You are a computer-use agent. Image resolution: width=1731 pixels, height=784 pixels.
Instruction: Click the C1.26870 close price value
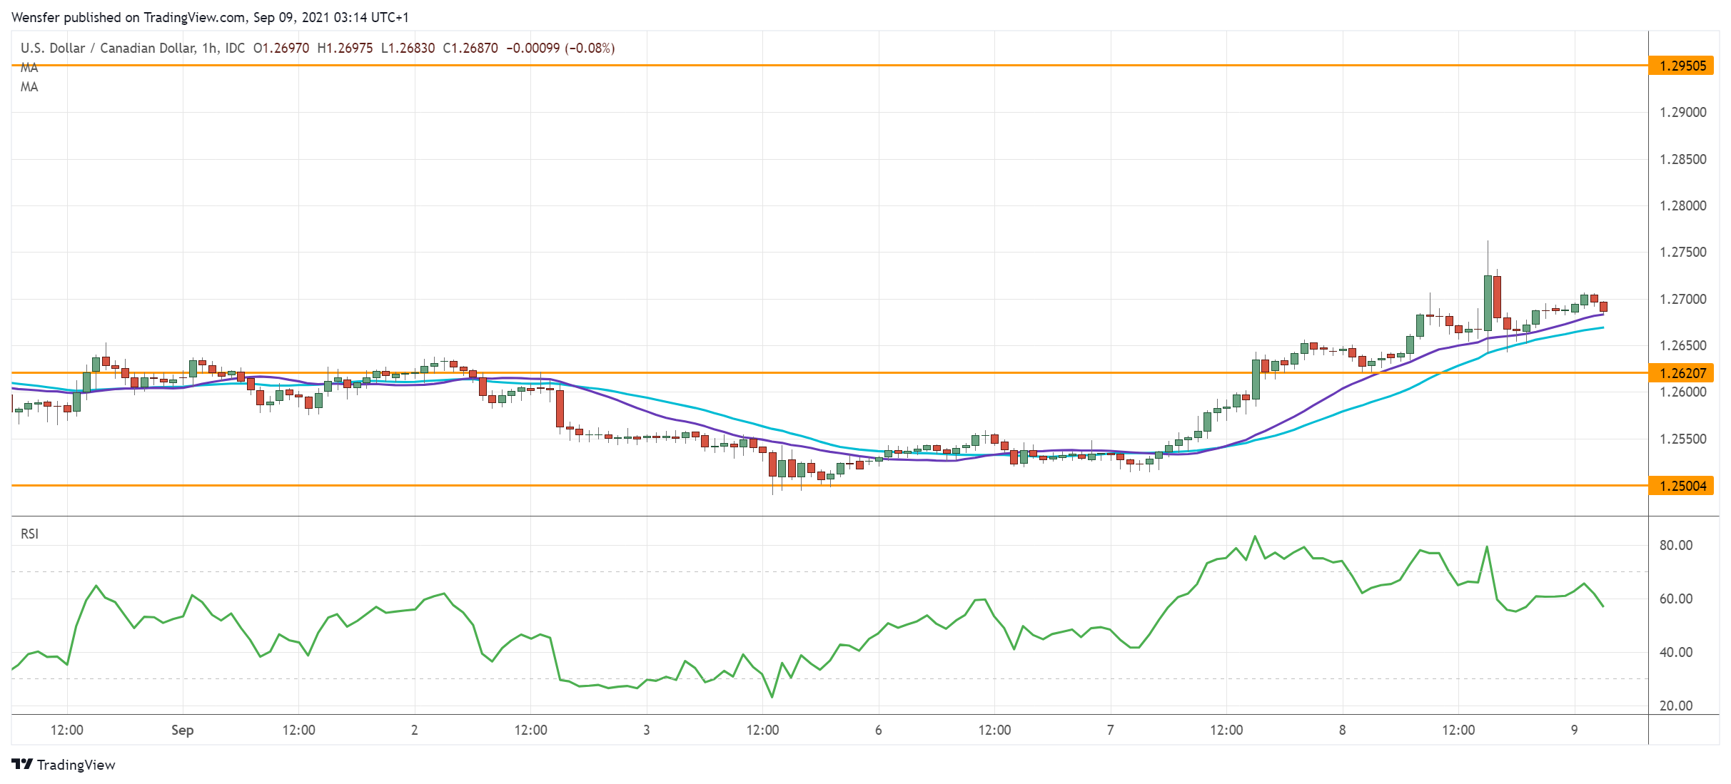[x=470, y=48]
